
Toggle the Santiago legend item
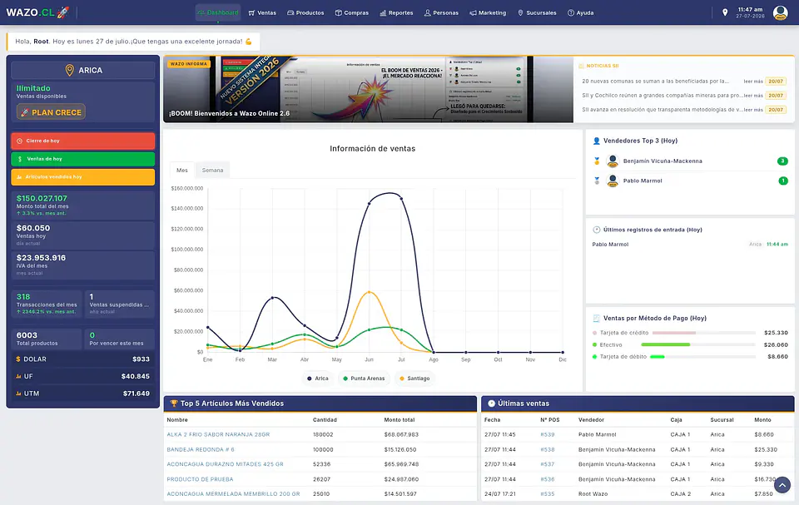pos(414,378)
